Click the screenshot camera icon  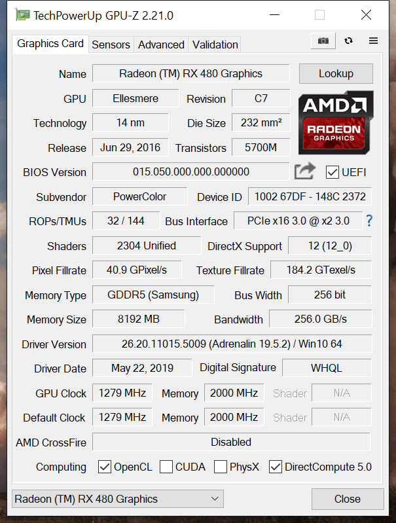point(323,41)
